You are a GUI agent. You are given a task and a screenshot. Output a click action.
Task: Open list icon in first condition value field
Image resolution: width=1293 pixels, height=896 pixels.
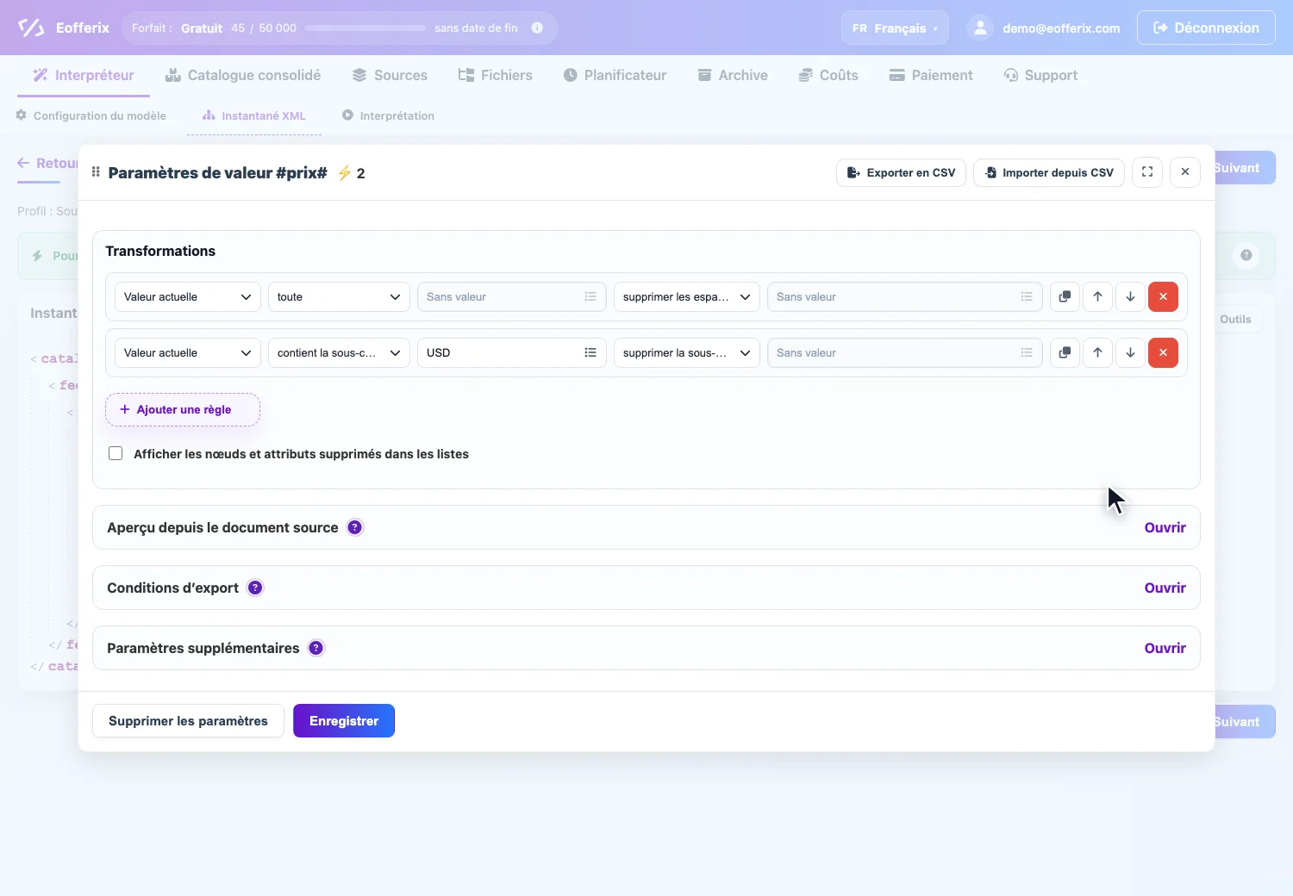pos(590,297)
